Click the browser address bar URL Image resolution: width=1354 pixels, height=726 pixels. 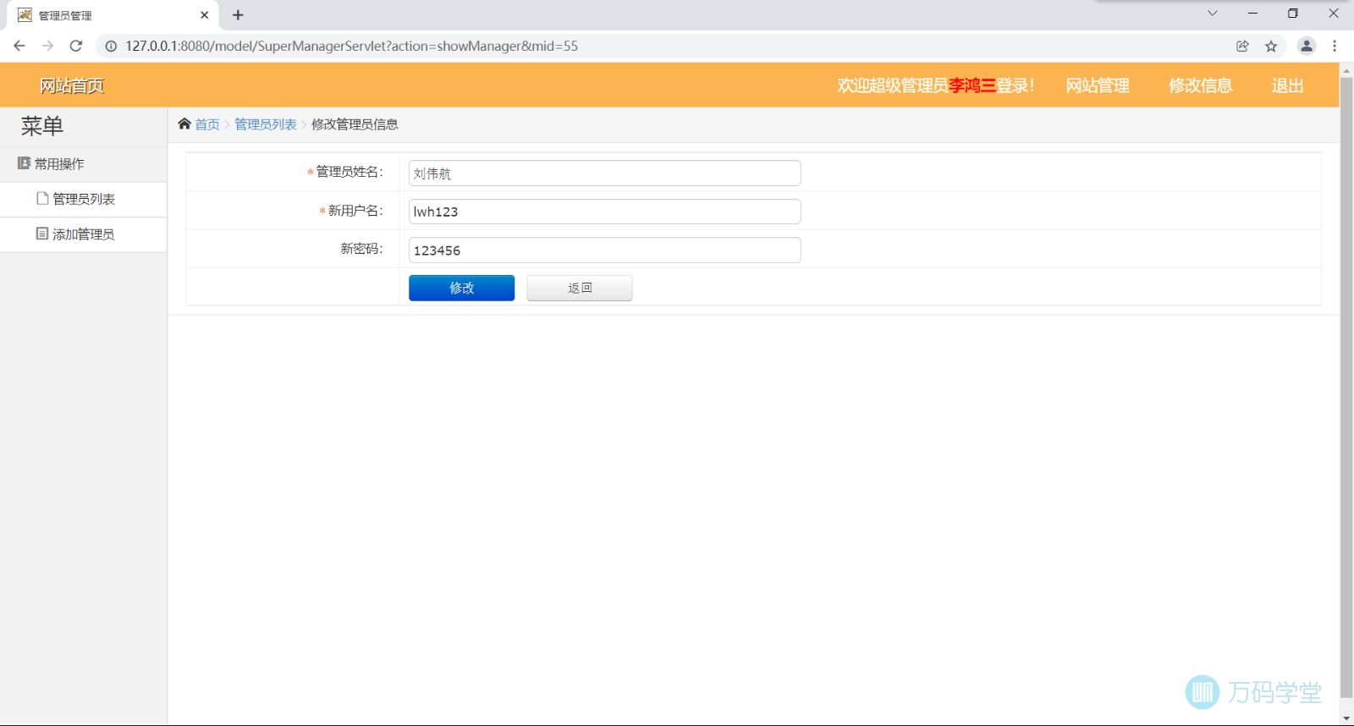pos(352,46)
